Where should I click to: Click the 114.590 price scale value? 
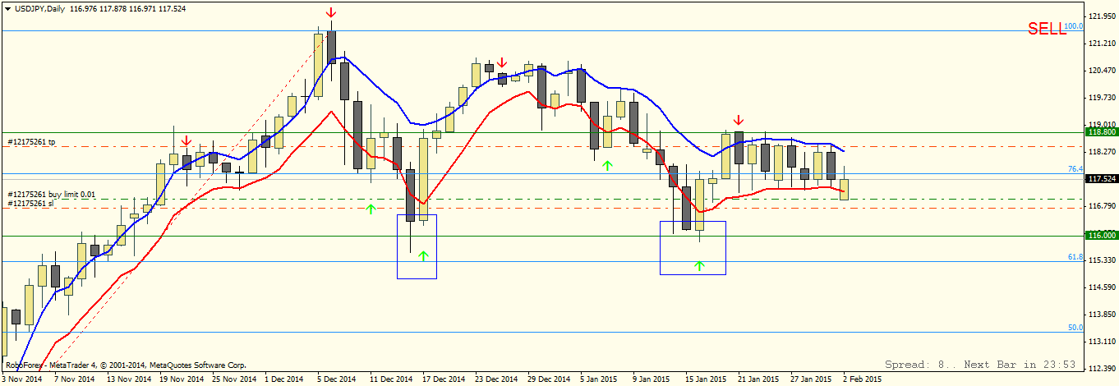pyautogui.click(x=1101, y=287)
